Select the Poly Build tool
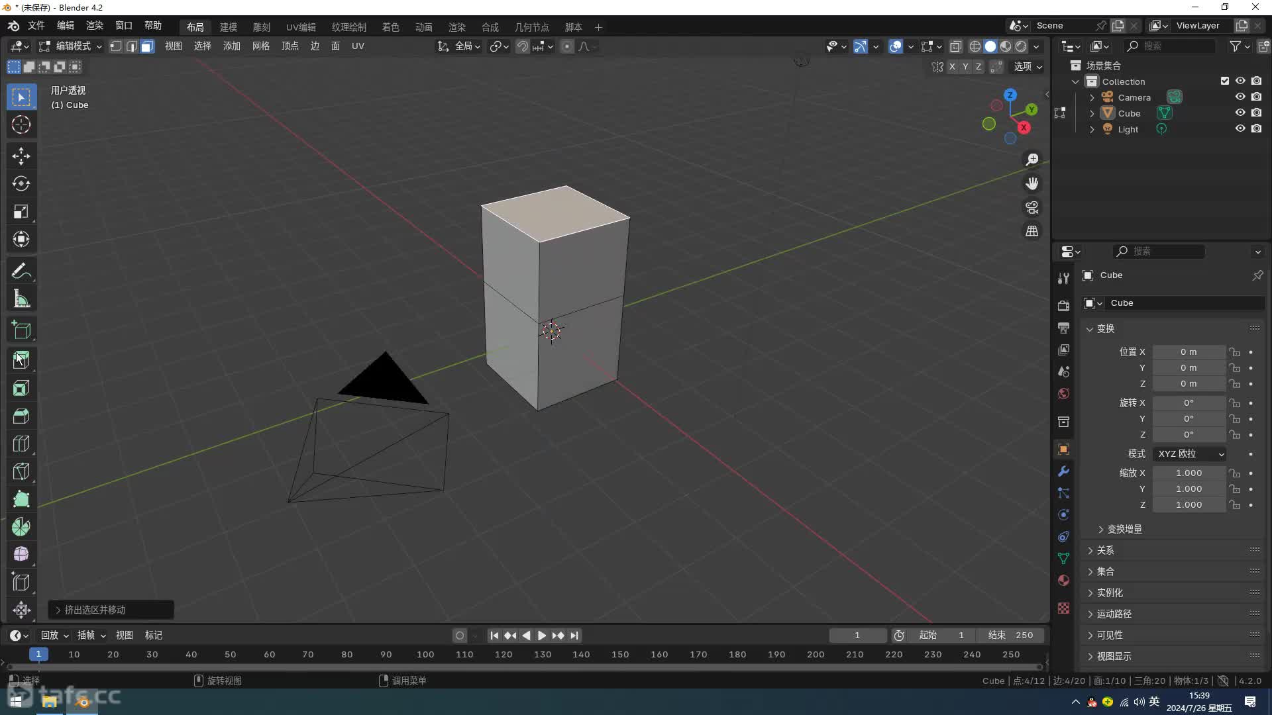 point(21,499)
